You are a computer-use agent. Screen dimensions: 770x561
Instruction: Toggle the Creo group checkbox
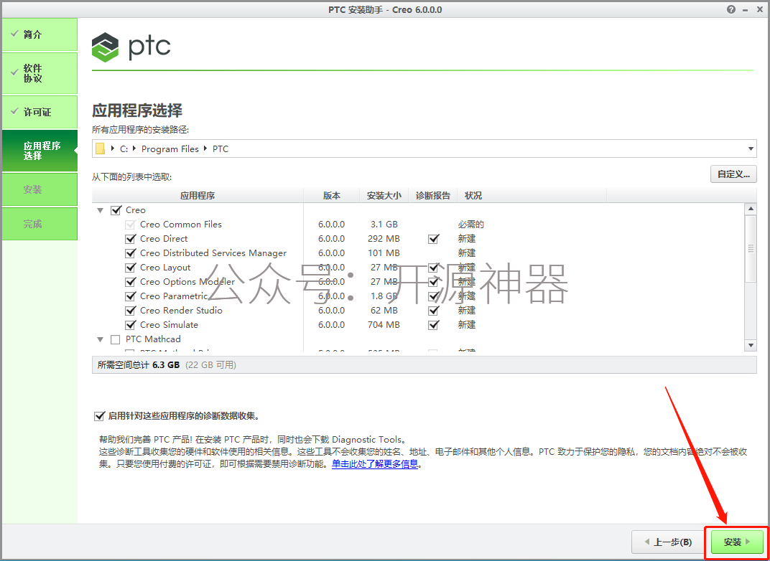tap(116, 210)
